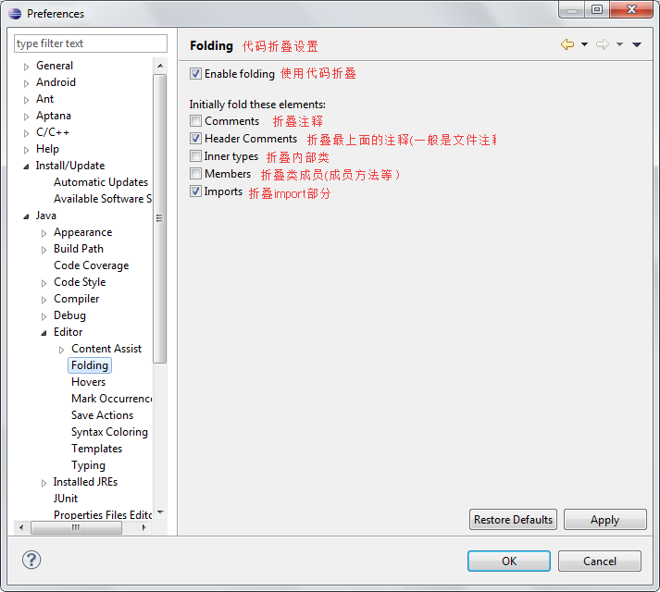Confirm preferences with the OK button
Screen dimensions: 660x592
tap(509, 561)
